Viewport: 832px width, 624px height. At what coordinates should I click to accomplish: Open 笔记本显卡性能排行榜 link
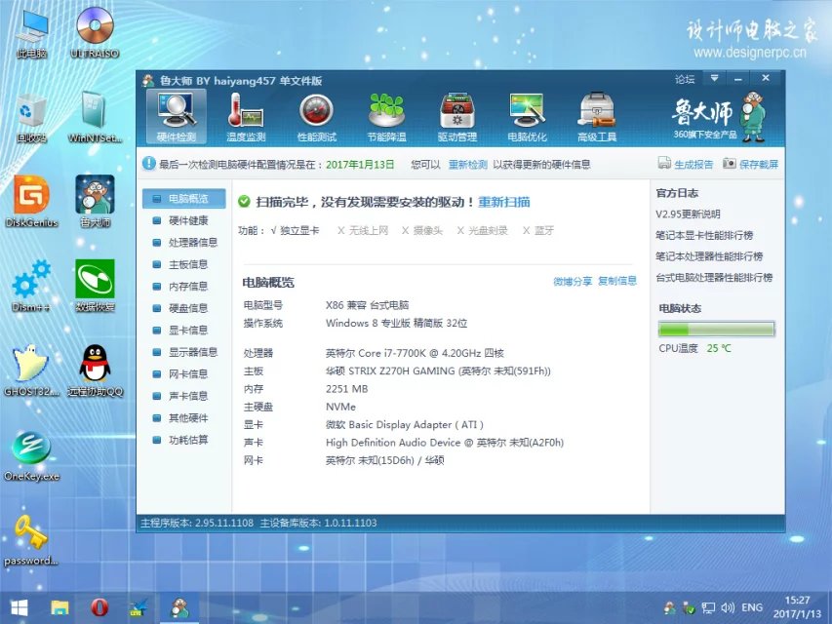pos(704,235)
